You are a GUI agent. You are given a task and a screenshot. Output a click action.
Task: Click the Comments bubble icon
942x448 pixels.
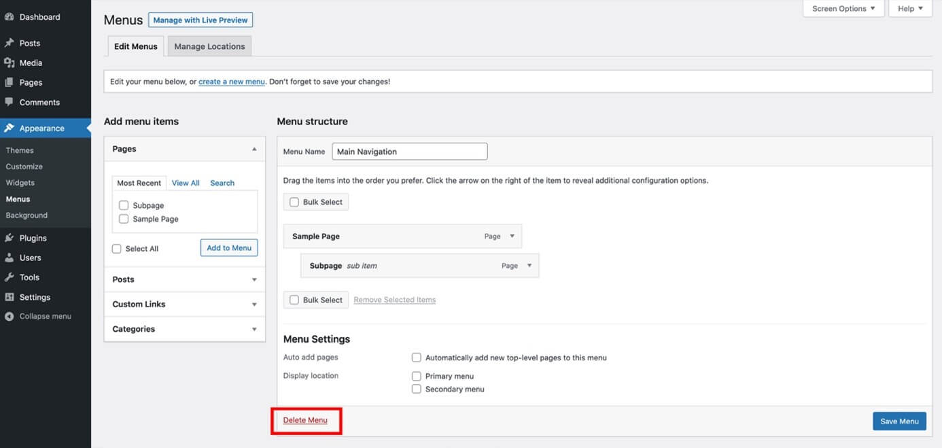[x=9, y=102]
